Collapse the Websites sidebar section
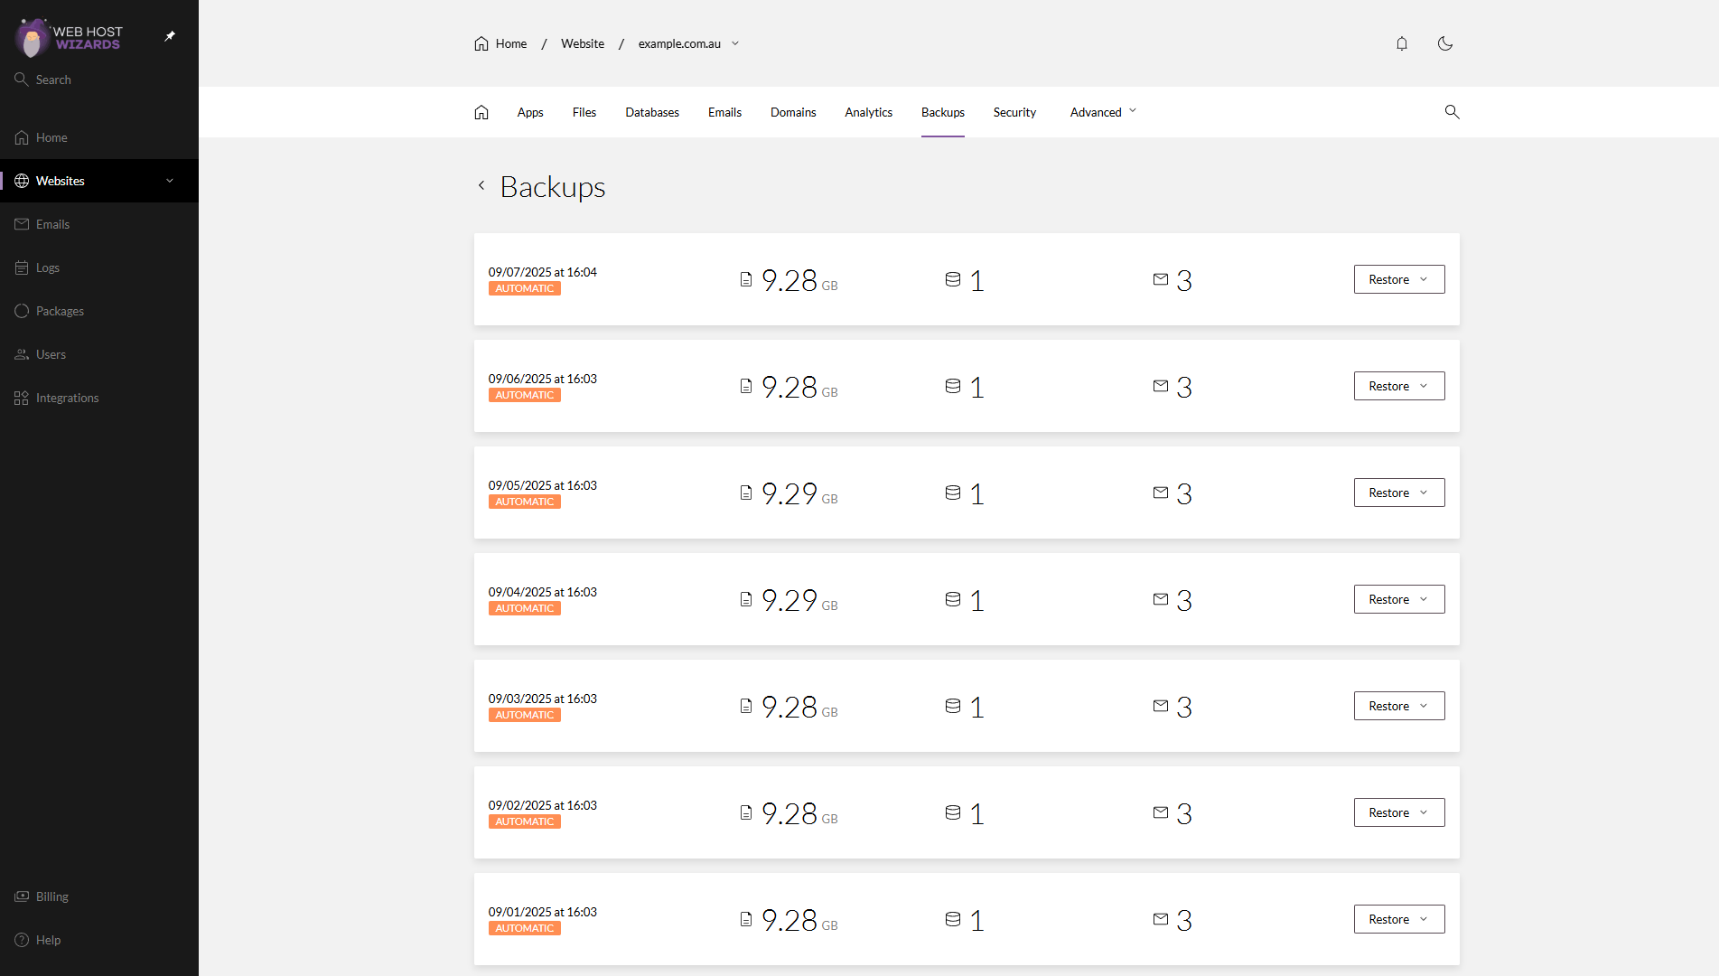Viewport: 1719px width, 976px height. [169, 180]
